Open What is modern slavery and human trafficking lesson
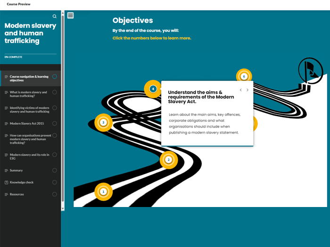330x247 pixels. click(31, 94)
